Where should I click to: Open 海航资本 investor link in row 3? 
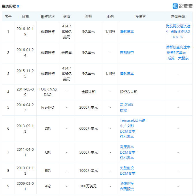click(x=127, y=74)
